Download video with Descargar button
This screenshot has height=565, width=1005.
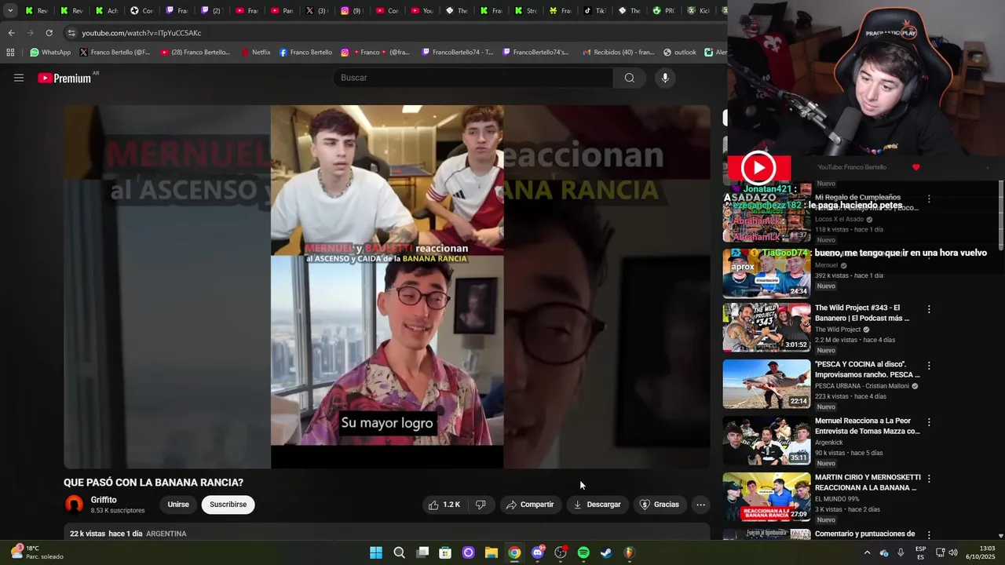pyautogui.click(x=597, y=505)
